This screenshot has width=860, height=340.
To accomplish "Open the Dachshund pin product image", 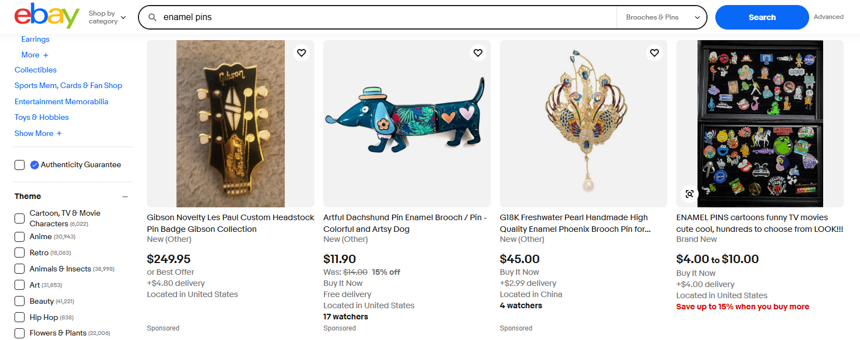I will click(x=407, y=124).
